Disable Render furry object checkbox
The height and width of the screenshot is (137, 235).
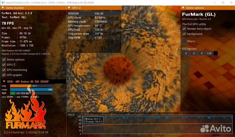(184, 29)
